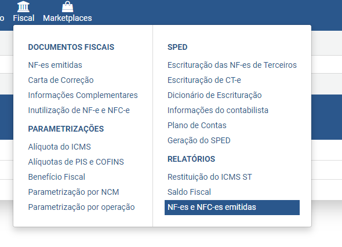Select Carta de Correção
The width and height of the screenshot is (342, 247).
tap(61, 80)
